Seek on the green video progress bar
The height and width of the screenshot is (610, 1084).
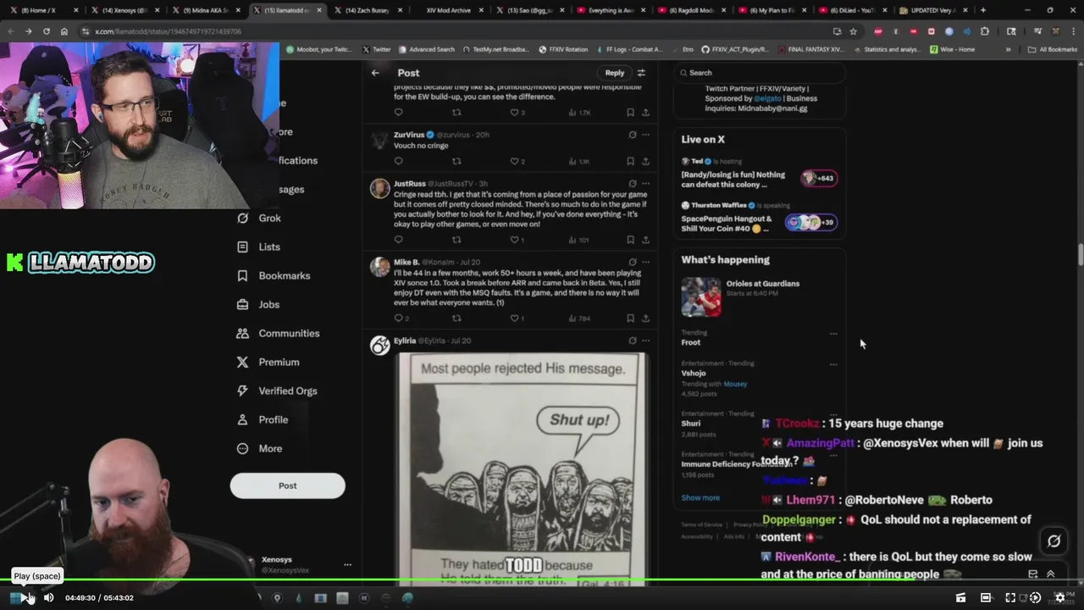(x=542, y=580)
